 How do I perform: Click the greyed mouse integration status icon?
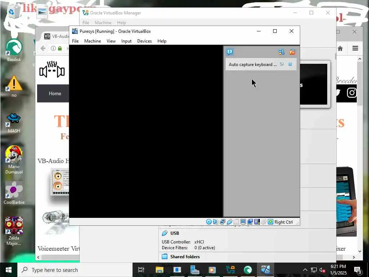pyautogui.click(x=263, y=222)
